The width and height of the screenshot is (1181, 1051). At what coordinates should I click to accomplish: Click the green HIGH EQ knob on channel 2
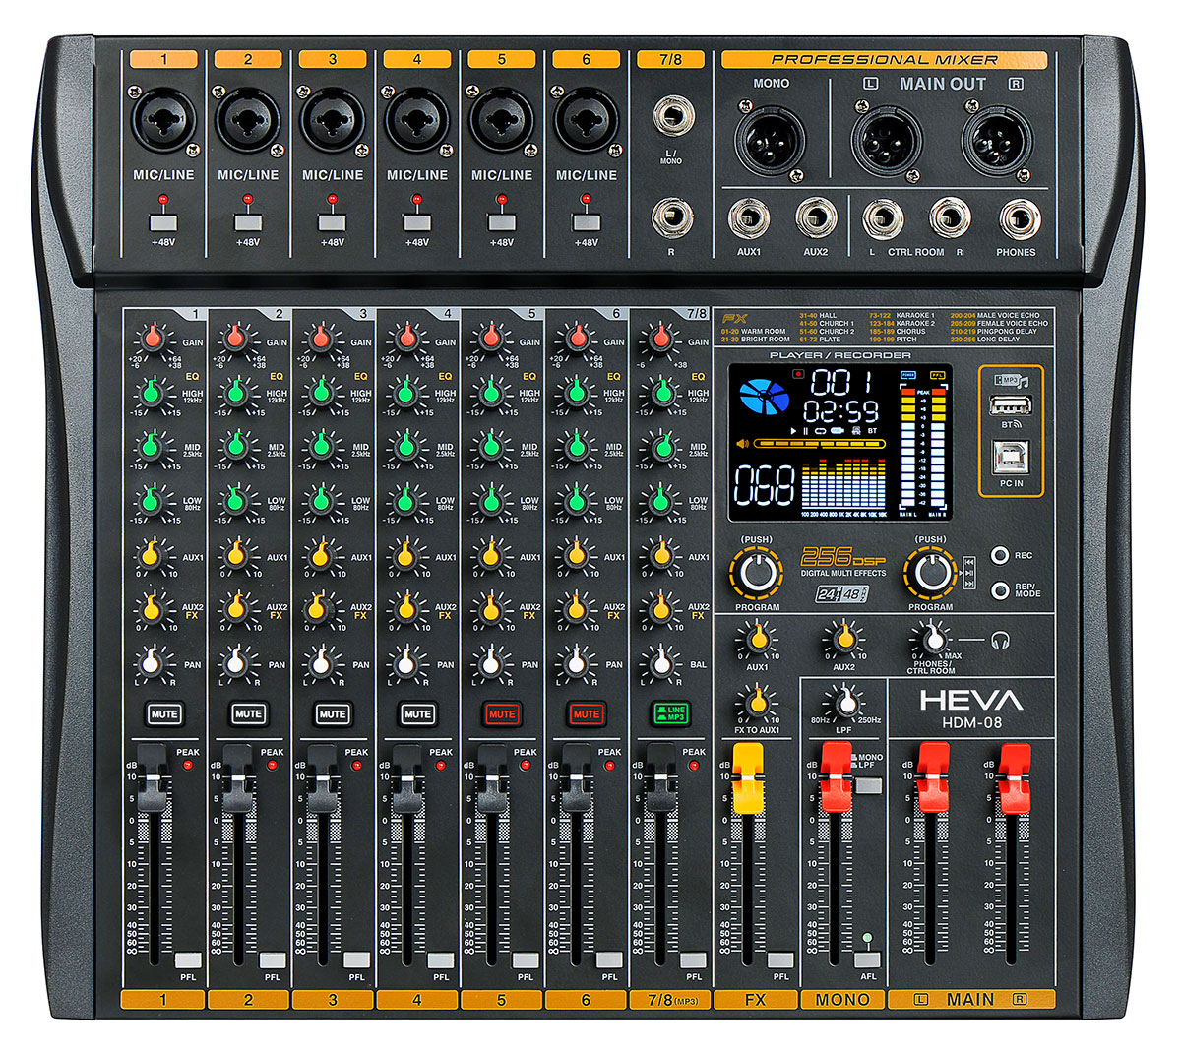(234, 393)
